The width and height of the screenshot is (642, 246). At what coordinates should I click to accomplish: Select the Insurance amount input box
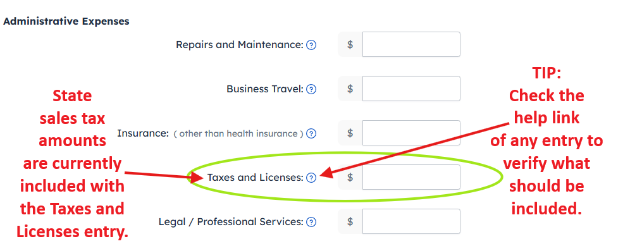411,133
